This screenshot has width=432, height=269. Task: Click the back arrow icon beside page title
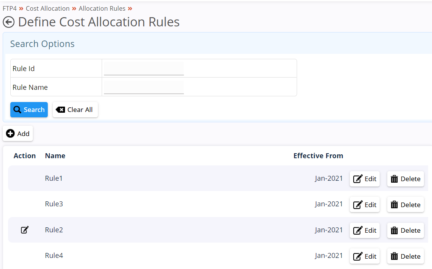8,22
